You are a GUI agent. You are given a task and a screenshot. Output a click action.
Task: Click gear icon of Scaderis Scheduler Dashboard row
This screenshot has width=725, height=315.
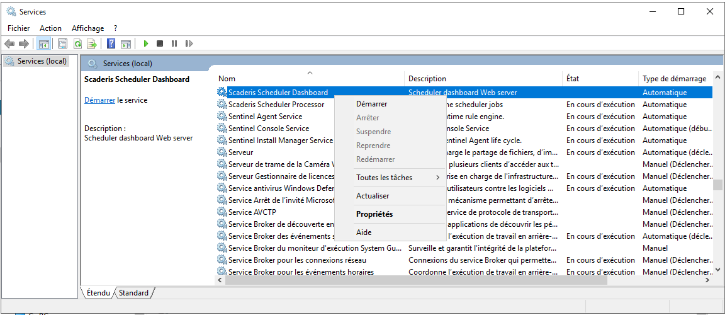point(222,92)
